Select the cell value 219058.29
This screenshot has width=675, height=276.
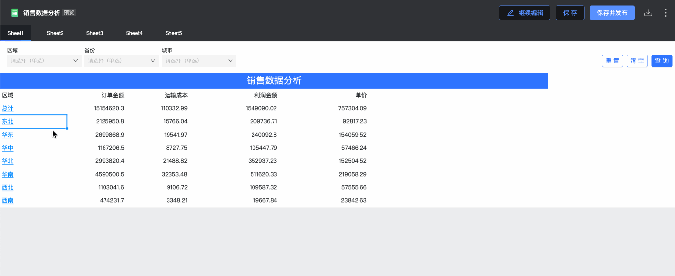(x=353, y=174)
